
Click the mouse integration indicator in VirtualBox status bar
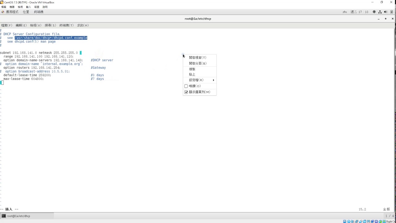point(380,221)
